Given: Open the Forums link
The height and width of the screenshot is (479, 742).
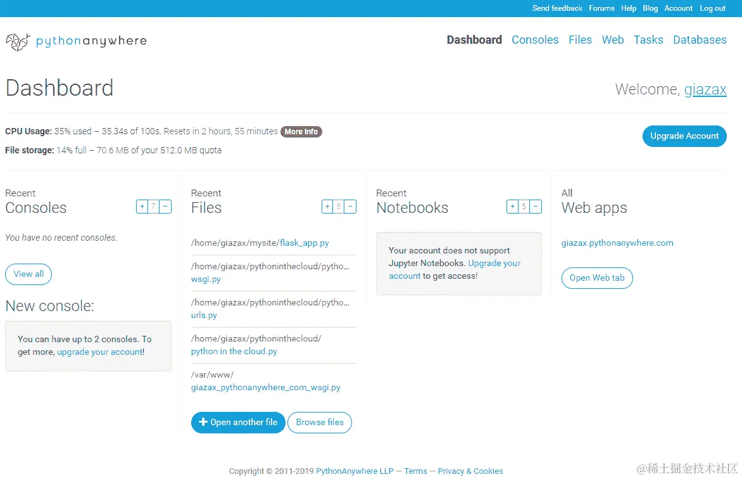Looking at the screenshot, I should [x=601, y=8].
